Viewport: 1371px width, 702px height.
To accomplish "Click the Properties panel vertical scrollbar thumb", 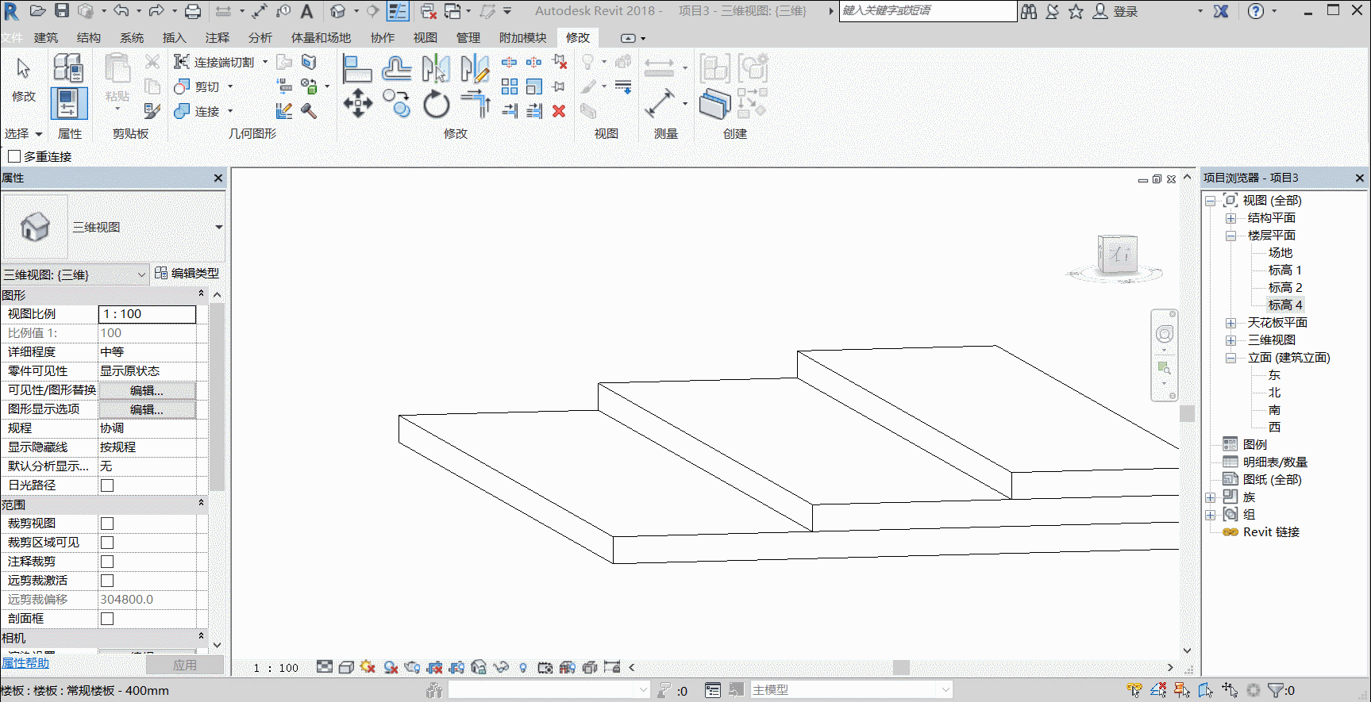I will point(217,396).
